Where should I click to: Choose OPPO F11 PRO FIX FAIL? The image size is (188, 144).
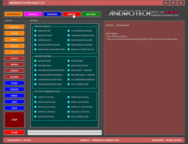[x=80, y=107]
